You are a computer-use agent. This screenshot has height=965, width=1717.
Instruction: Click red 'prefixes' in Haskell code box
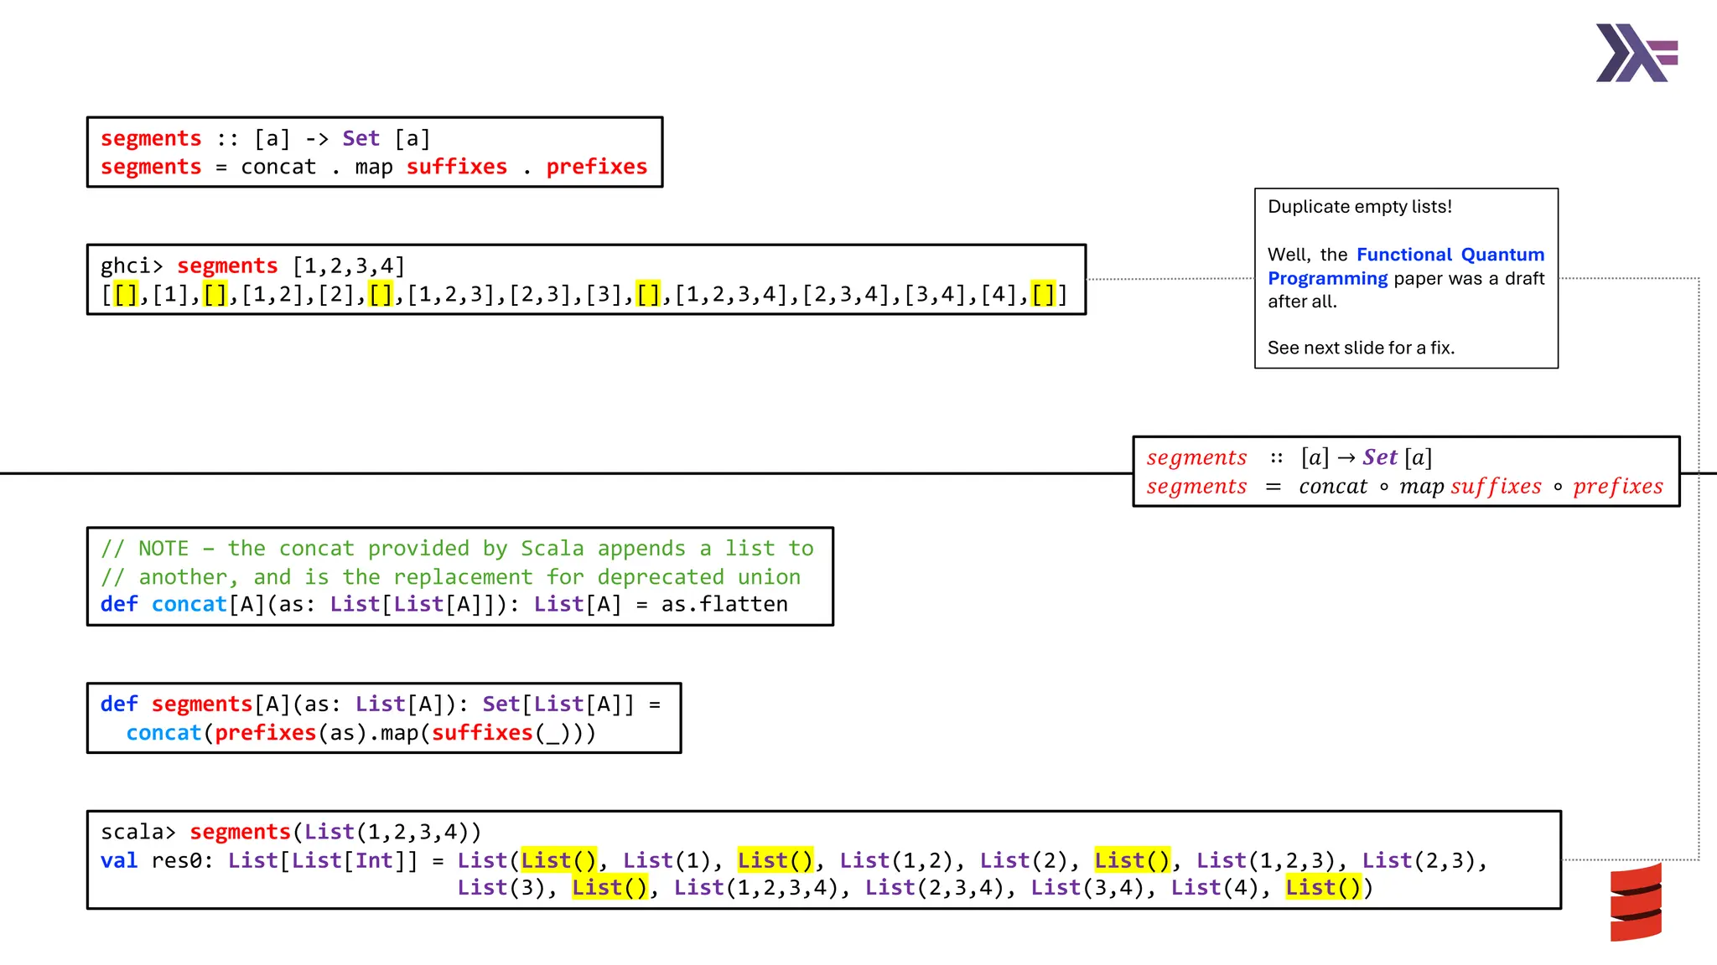click(x=596, y=168)
